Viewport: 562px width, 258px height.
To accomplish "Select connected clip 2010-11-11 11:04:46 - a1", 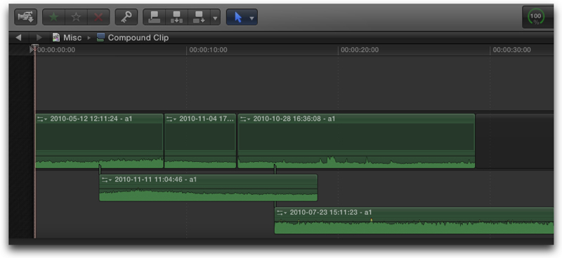I will point(208,187).
